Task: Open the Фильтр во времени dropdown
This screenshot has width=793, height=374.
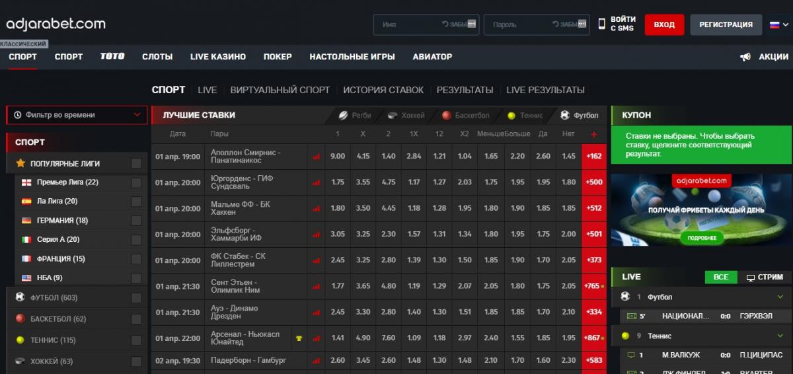Action: coord(76,115)
